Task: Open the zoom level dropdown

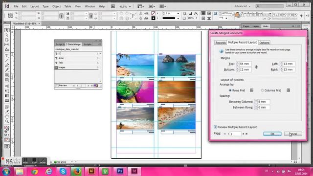Action: [130, 6]
